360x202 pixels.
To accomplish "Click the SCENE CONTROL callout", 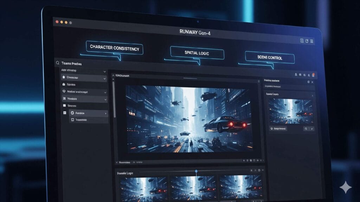I will click(270, 58).
